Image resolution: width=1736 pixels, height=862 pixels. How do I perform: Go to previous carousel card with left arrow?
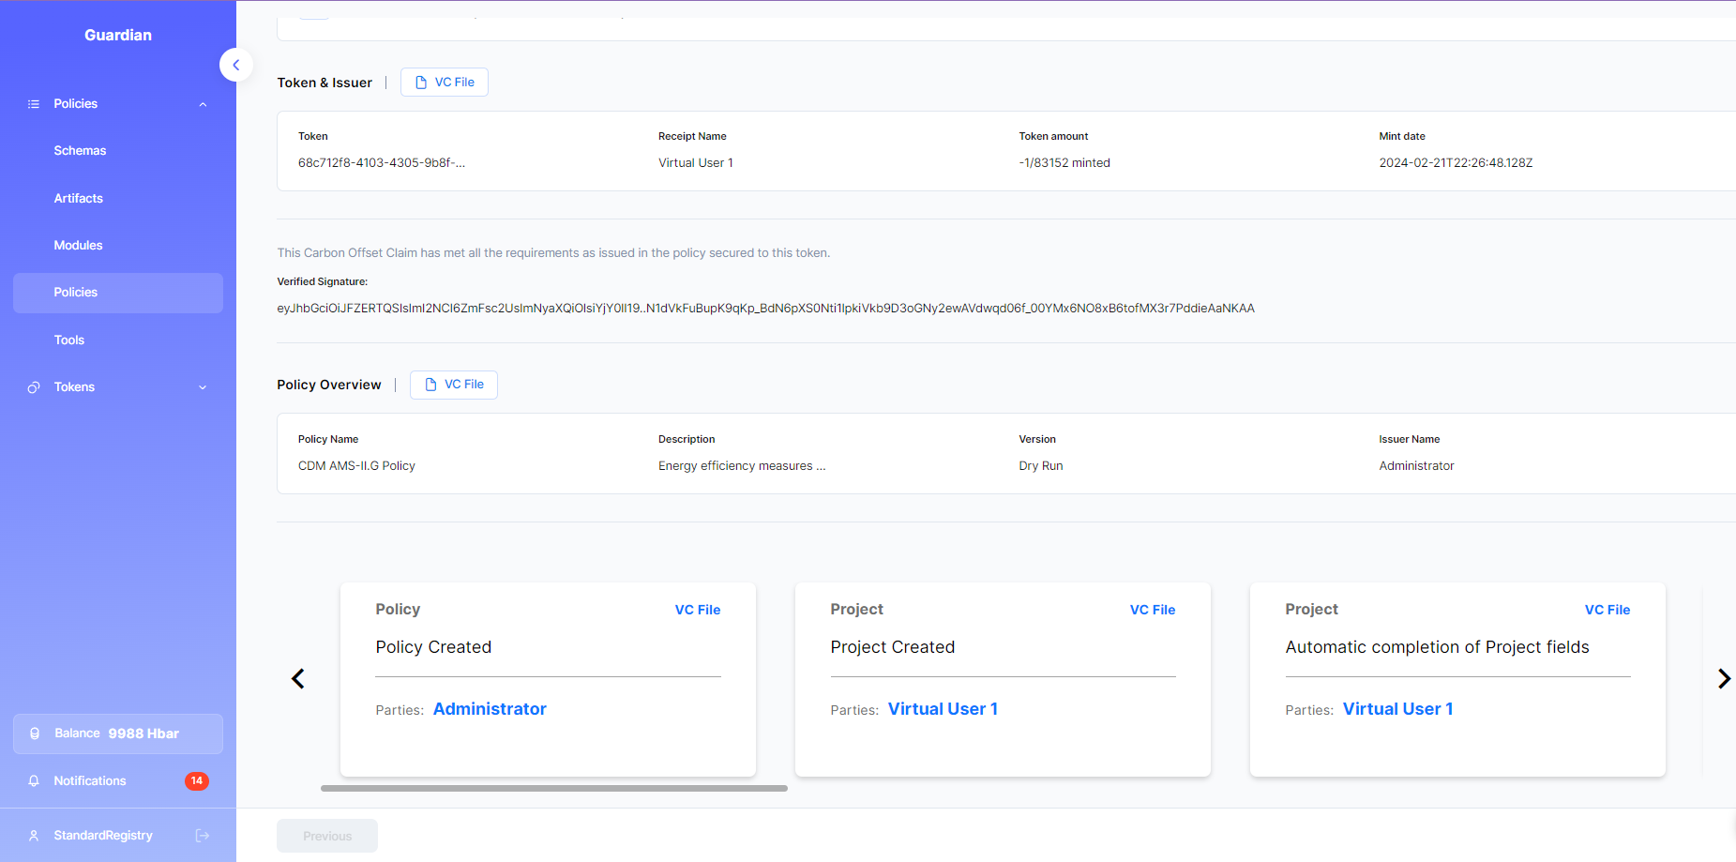pos(298,678)
